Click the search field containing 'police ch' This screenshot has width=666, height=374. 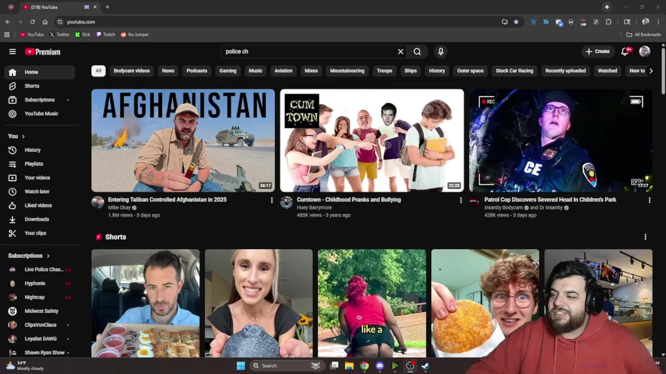(x=309, y=51)
